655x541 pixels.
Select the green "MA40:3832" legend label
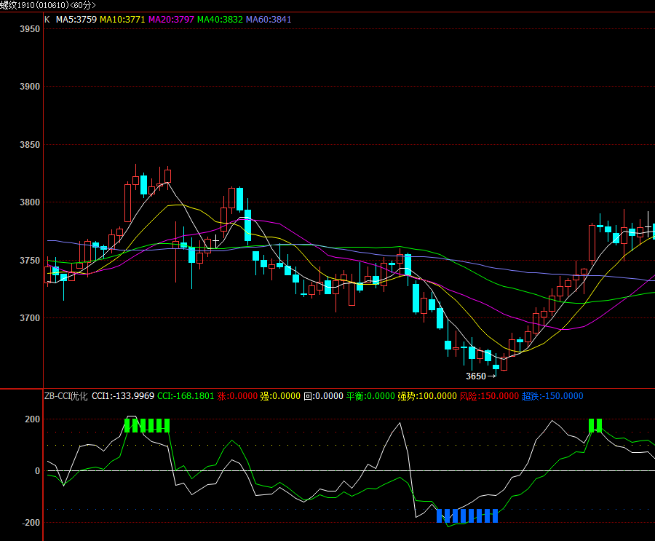pos(220,20)
